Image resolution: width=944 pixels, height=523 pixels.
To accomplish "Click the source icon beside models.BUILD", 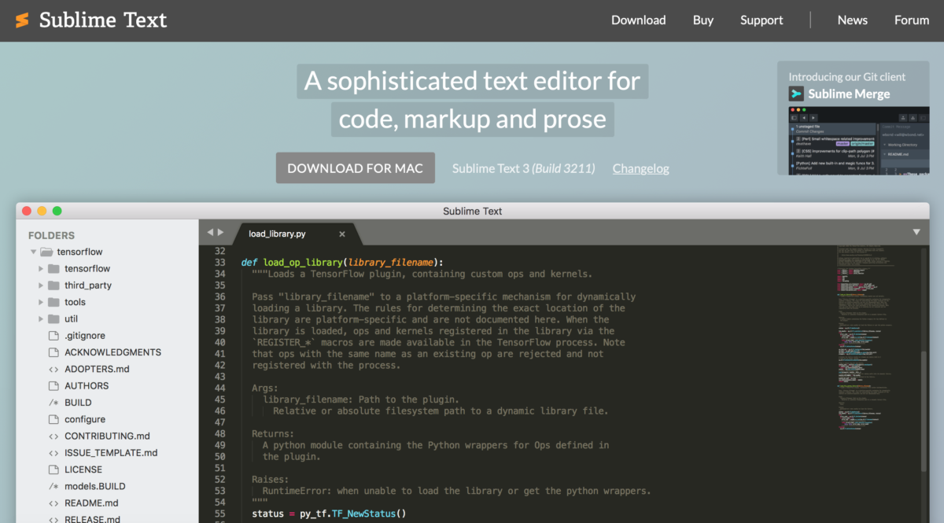I will coord(53,486).
